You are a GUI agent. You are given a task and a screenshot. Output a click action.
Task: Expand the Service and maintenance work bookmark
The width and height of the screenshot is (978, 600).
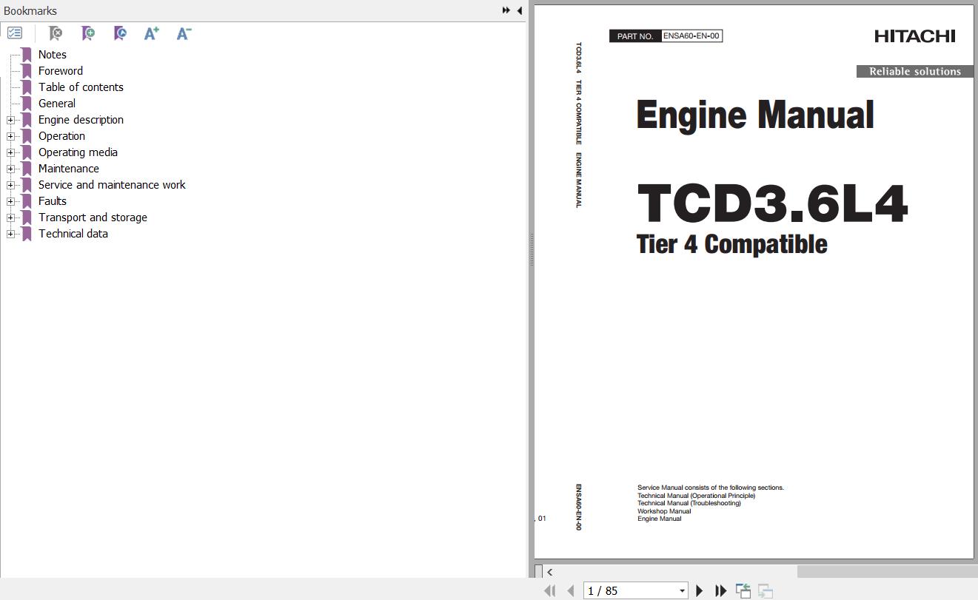[10, 185]
